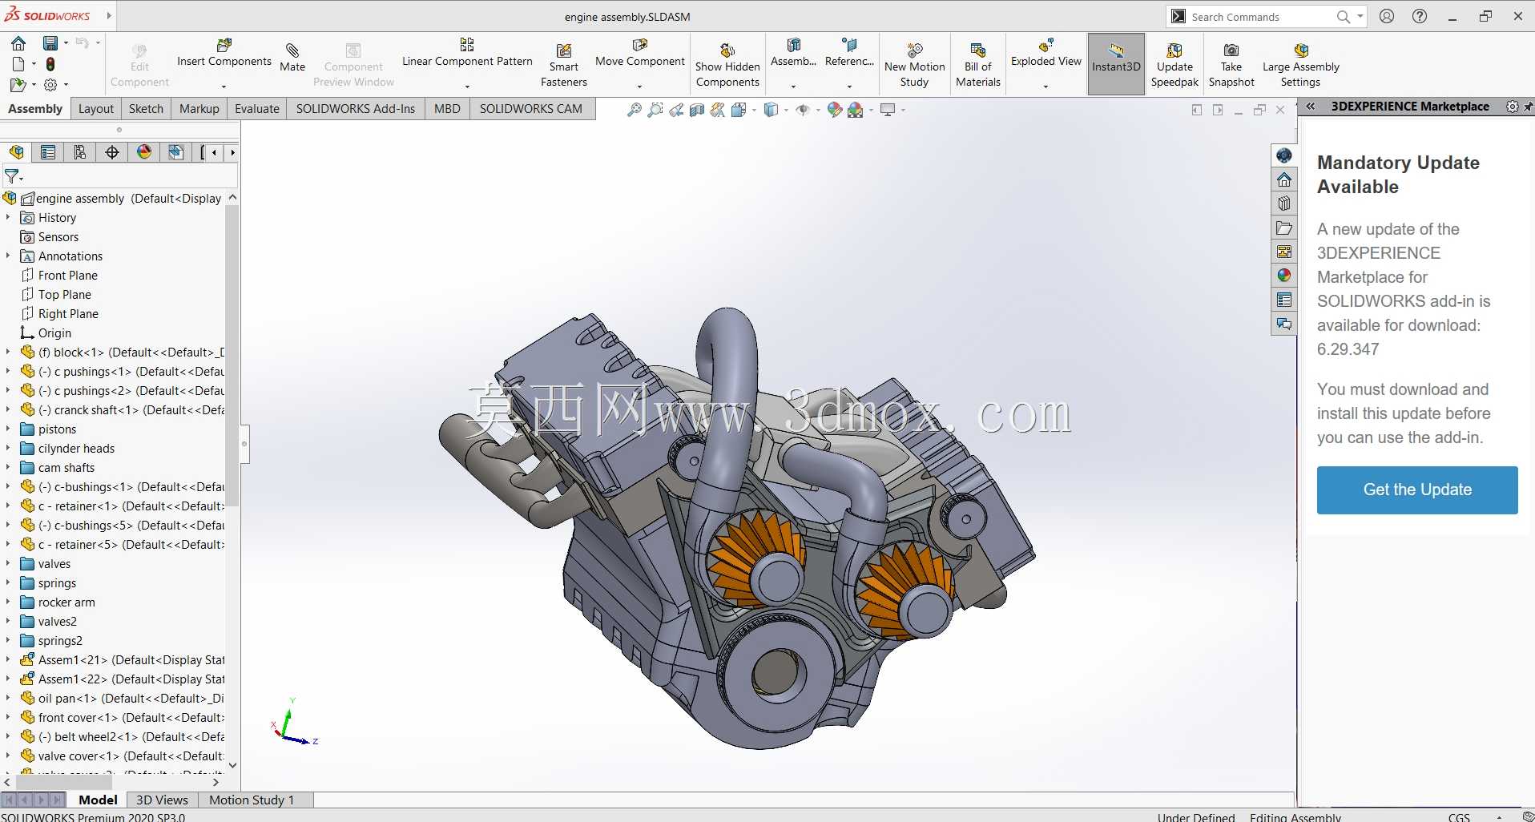Image resolution: width=1535 pixels, height=822 pixels.
Task: Expand the cam shafts folder
Action: coord(8,467)
